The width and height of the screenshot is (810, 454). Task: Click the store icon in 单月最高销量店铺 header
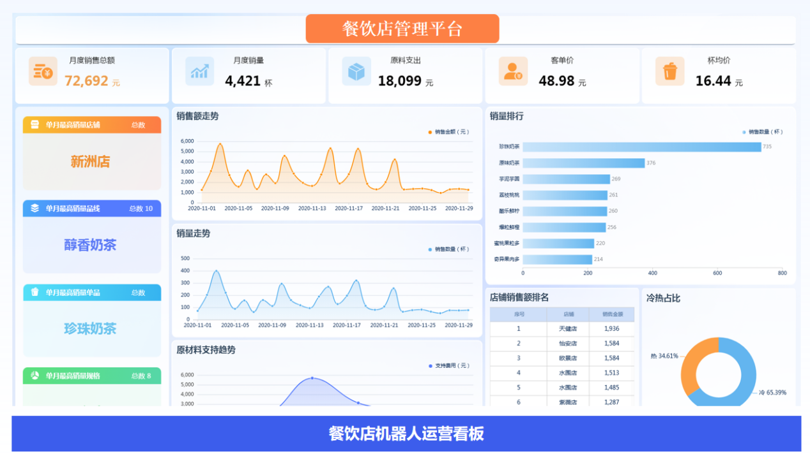point(35,125)
